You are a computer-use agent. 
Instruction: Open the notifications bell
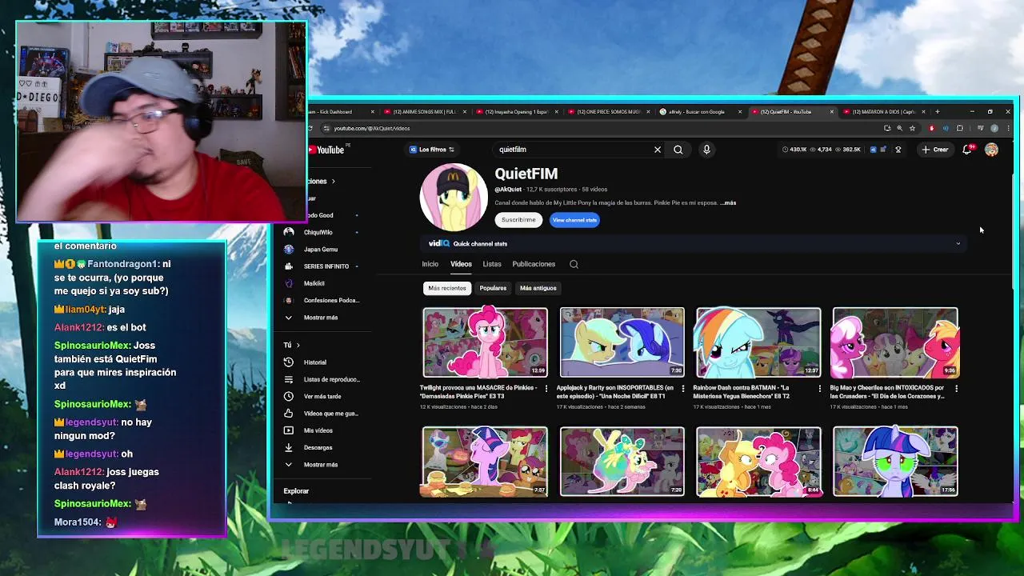coord(967,150)
